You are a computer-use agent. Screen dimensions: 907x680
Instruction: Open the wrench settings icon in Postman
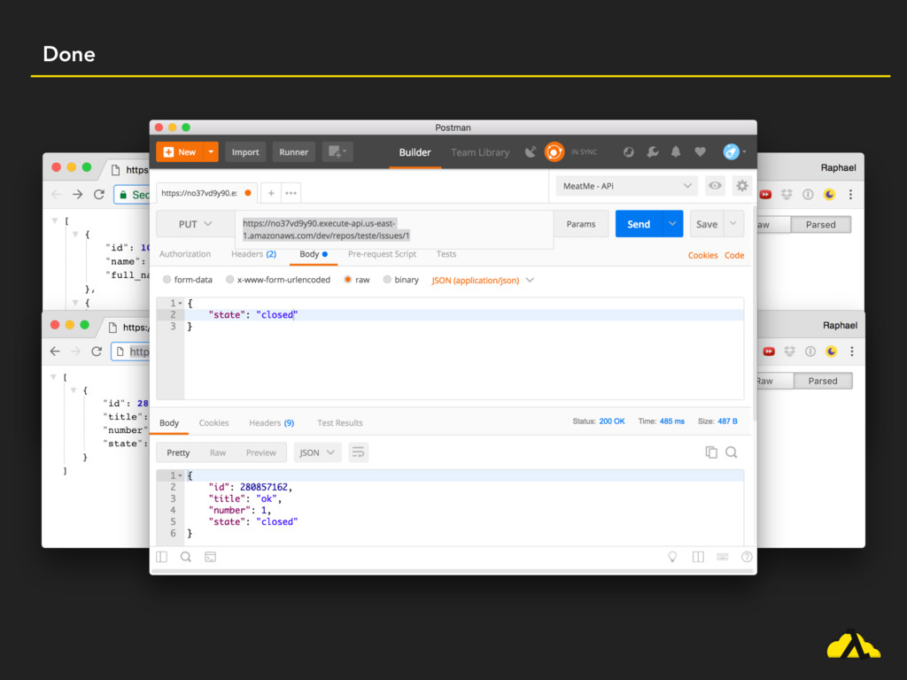click(x=653, y=152)
